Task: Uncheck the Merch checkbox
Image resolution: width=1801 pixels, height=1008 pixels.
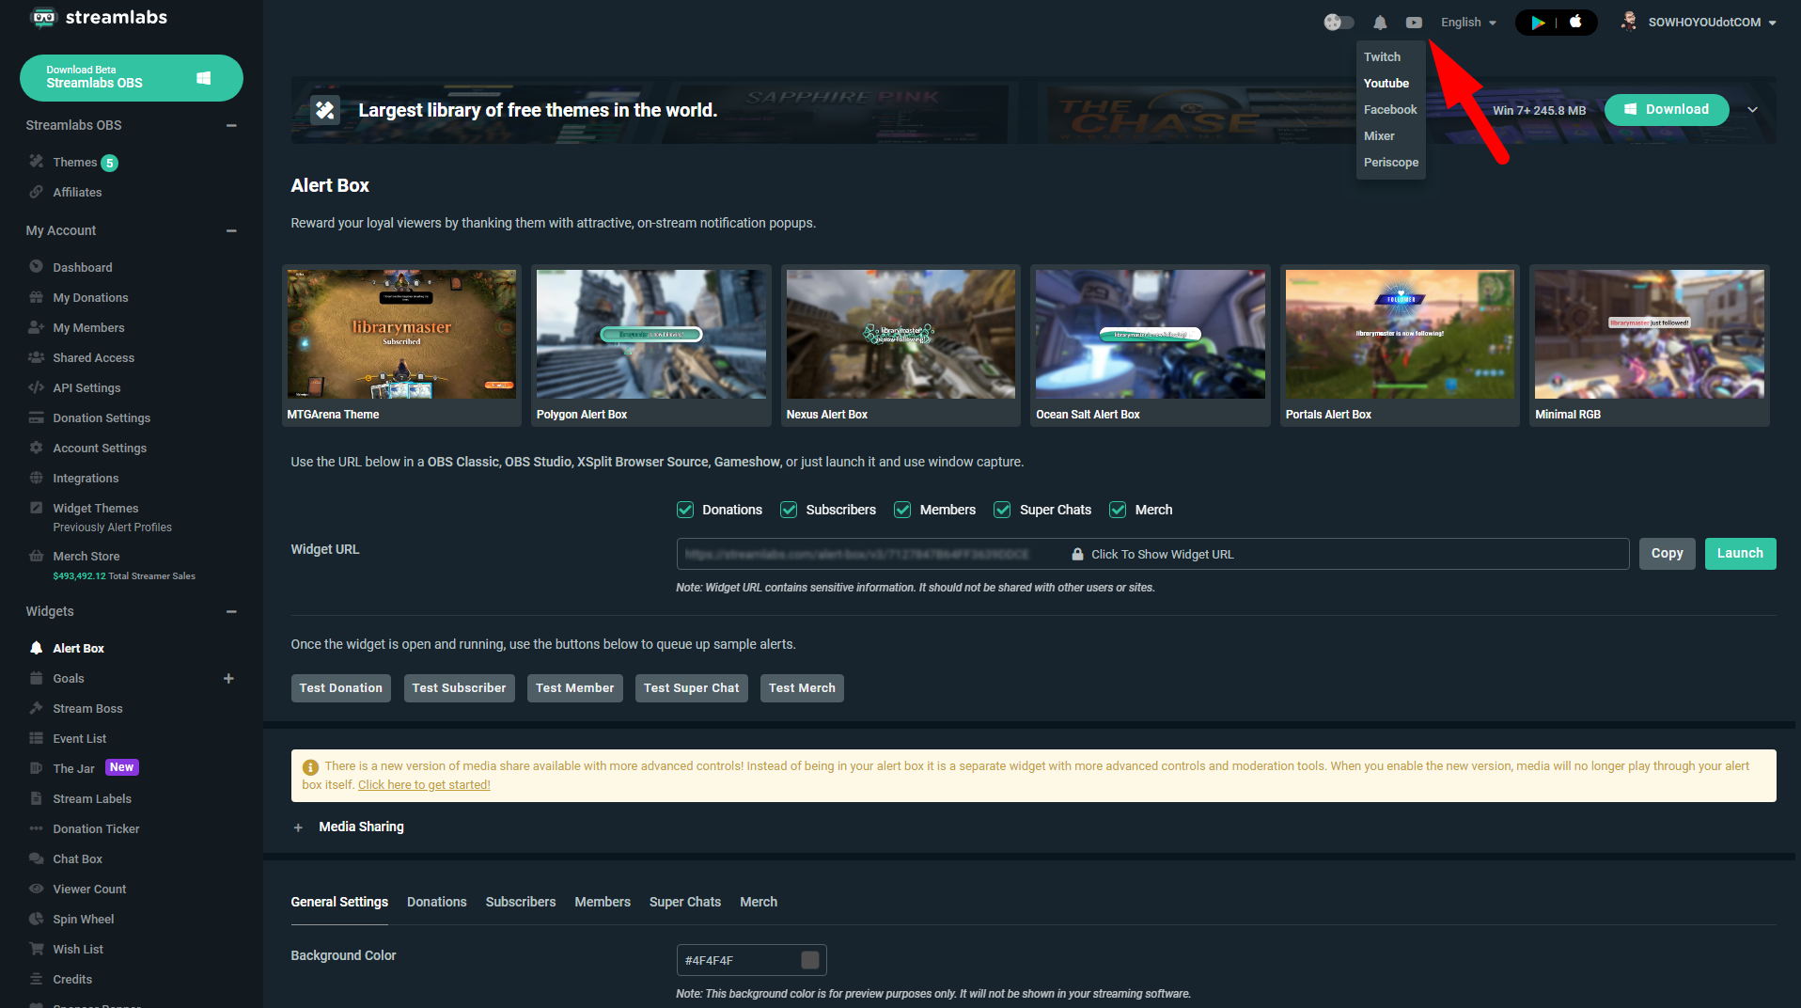Action: tap(1118, 510)
